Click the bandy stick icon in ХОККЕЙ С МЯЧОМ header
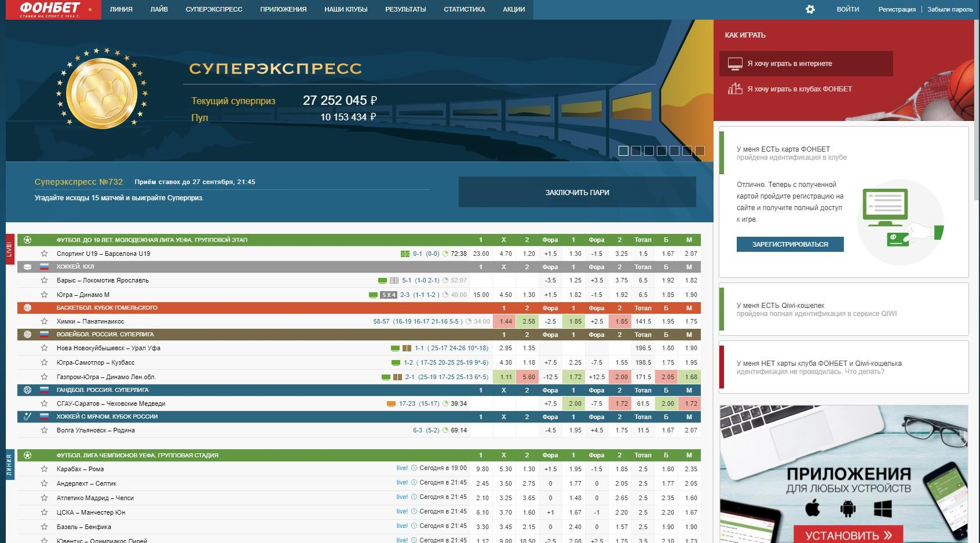This screenshot has width=980, height=543. click(x=27, y=417)
